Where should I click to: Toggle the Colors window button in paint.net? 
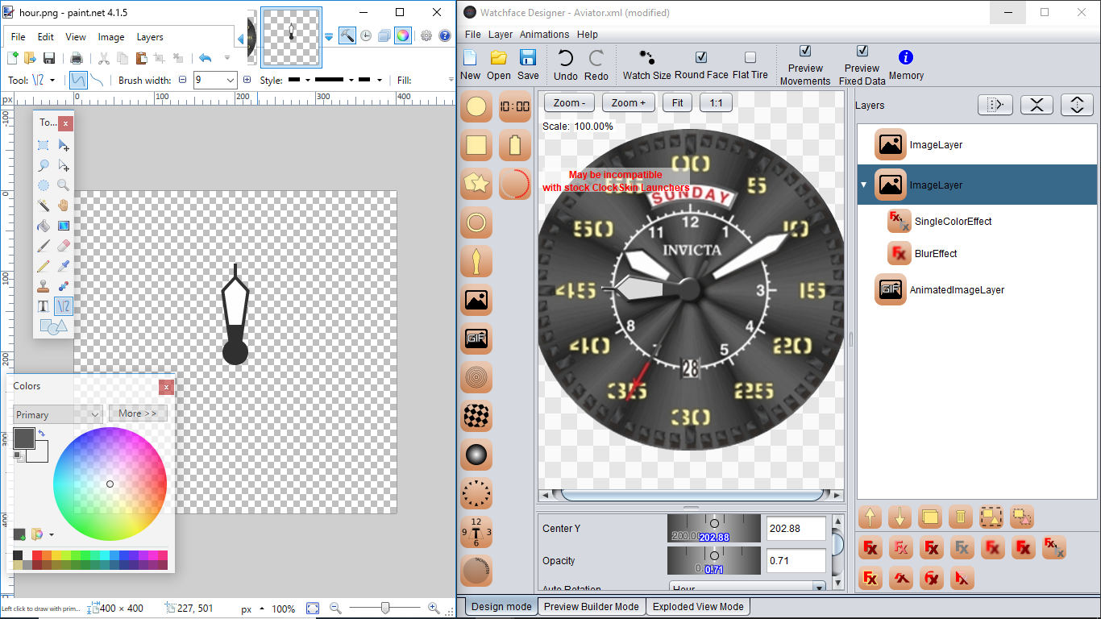click(403, 35)
